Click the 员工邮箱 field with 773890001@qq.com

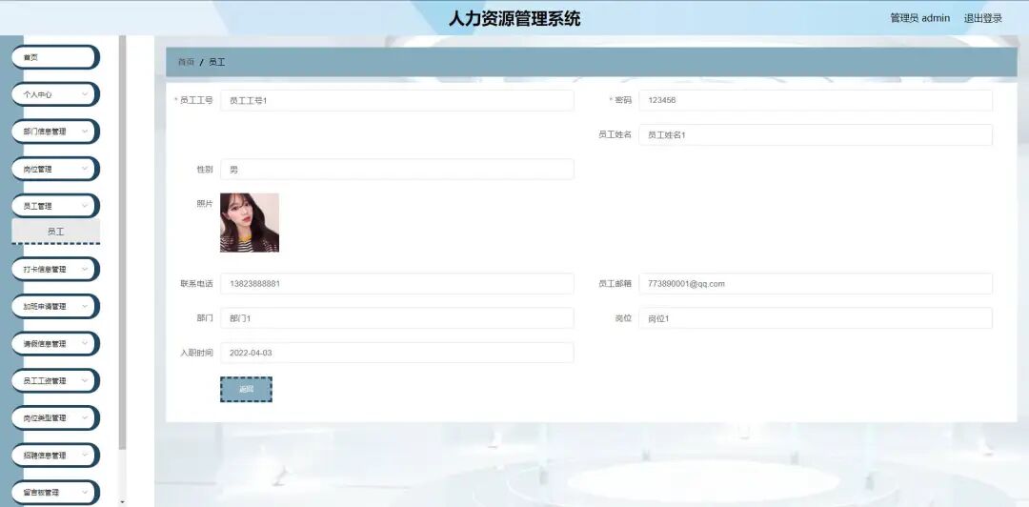[815, 284]
